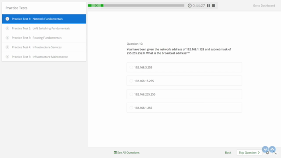The image size is (281, 158).
Task: Click the first green progress segment
Action: [90, 6]
